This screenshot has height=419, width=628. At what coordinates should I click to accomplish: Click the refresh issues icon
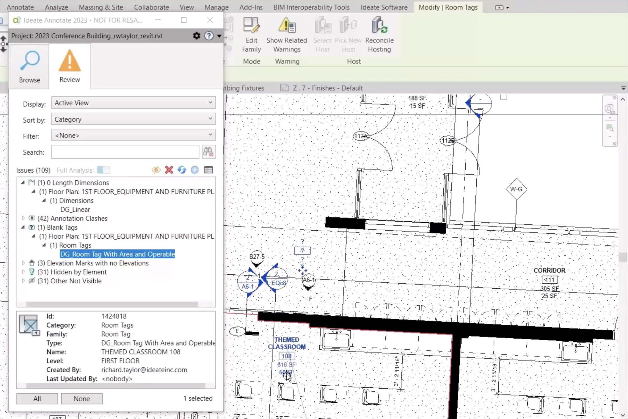(182, 170)
